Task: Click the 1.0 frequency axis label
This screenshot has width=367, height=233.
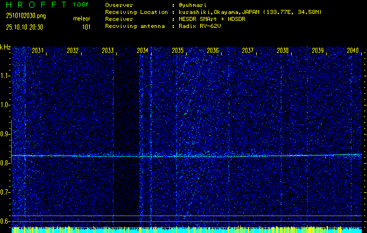Action: 5,105
